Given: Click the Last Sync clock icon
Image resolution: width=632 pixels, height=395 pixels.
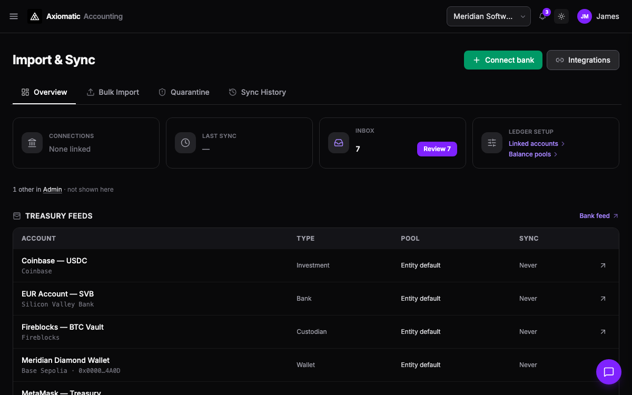Looking at the screenshot, I should pos(185,143).
